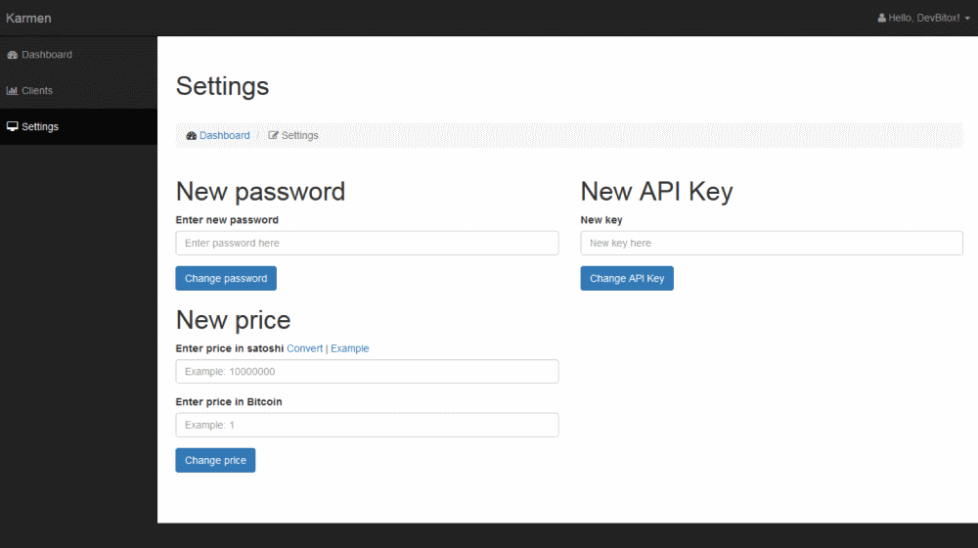Image resolution: width=978 pixels, height=548 pixels.
Task: Expand the user dropdown caret
Action: [967, 19]
